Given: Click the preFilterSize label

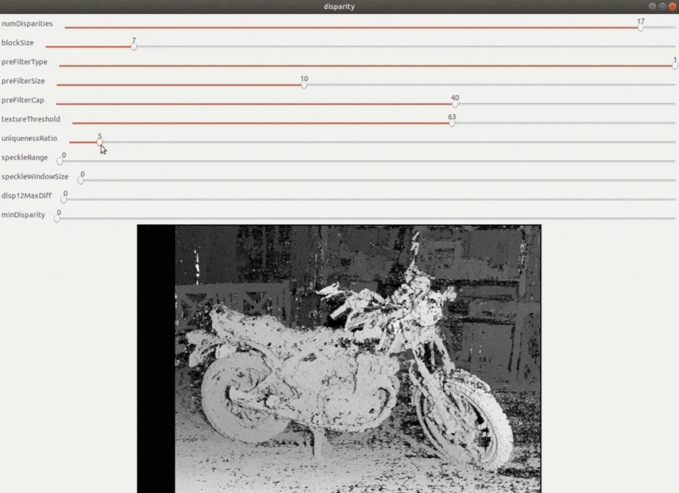Looking at the screenshot, I should coord(23,81).
